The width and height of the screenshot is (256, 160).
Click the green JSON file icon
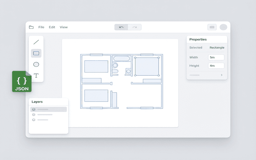[22, 82]
